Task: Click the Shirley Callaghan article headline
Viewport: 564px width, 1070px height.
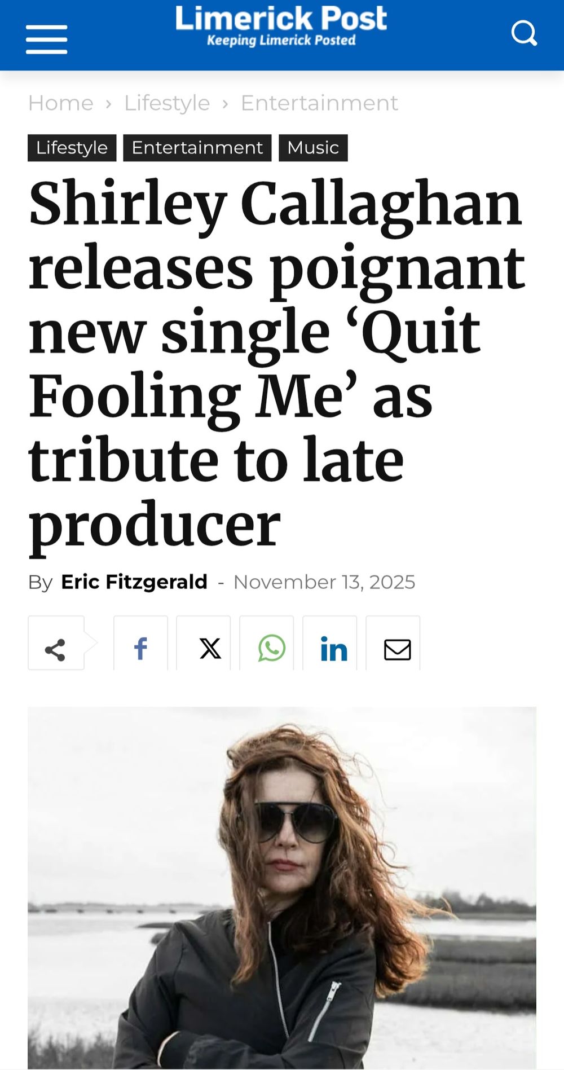Action: 276,364
